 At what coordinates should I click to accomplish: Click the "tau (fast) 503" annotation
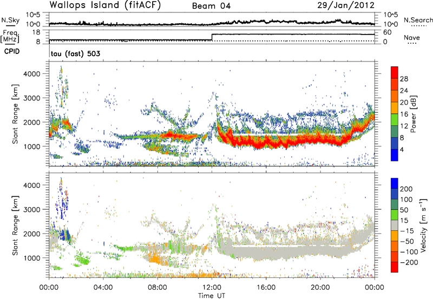pos(75,53)
